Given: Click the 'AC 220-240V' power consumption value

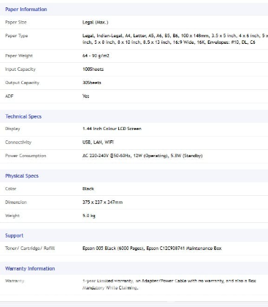Looking at the screenshot, I should click(142, 156).
